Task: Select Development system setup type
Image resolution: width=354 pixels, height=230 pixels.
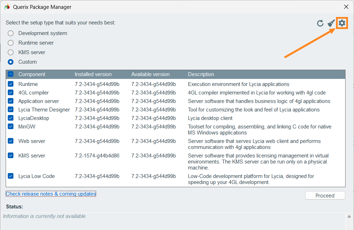Action: [11, 33]
